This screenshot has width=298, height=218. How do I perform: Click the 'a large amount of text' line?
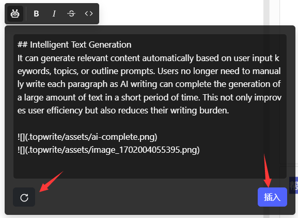tap(149, 97)
